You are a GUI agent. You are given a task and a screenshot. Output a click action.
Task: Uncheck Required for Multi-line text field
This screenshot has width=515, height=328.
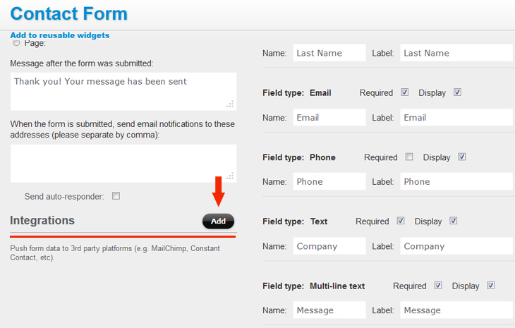point(438,285)
